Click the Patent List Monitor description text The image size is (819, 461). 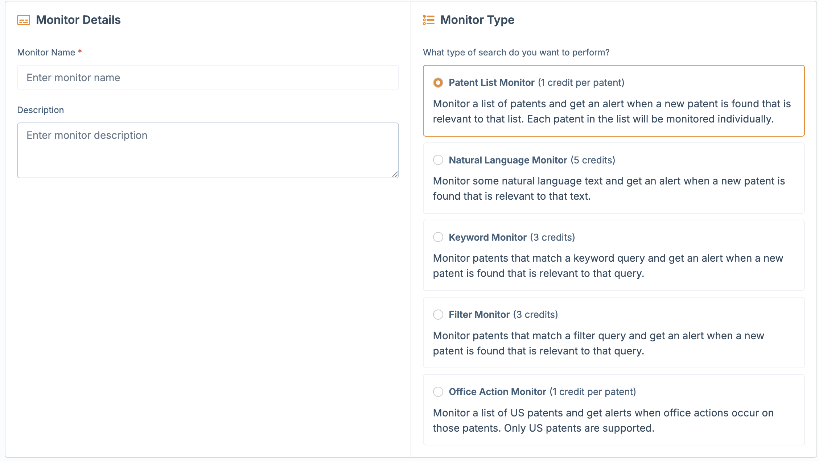pos(612,111)
